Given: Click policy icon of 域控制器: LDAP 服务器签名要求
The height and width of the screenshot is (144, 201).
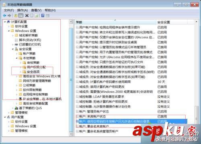Looking at the screenshot, I should 77,96.
